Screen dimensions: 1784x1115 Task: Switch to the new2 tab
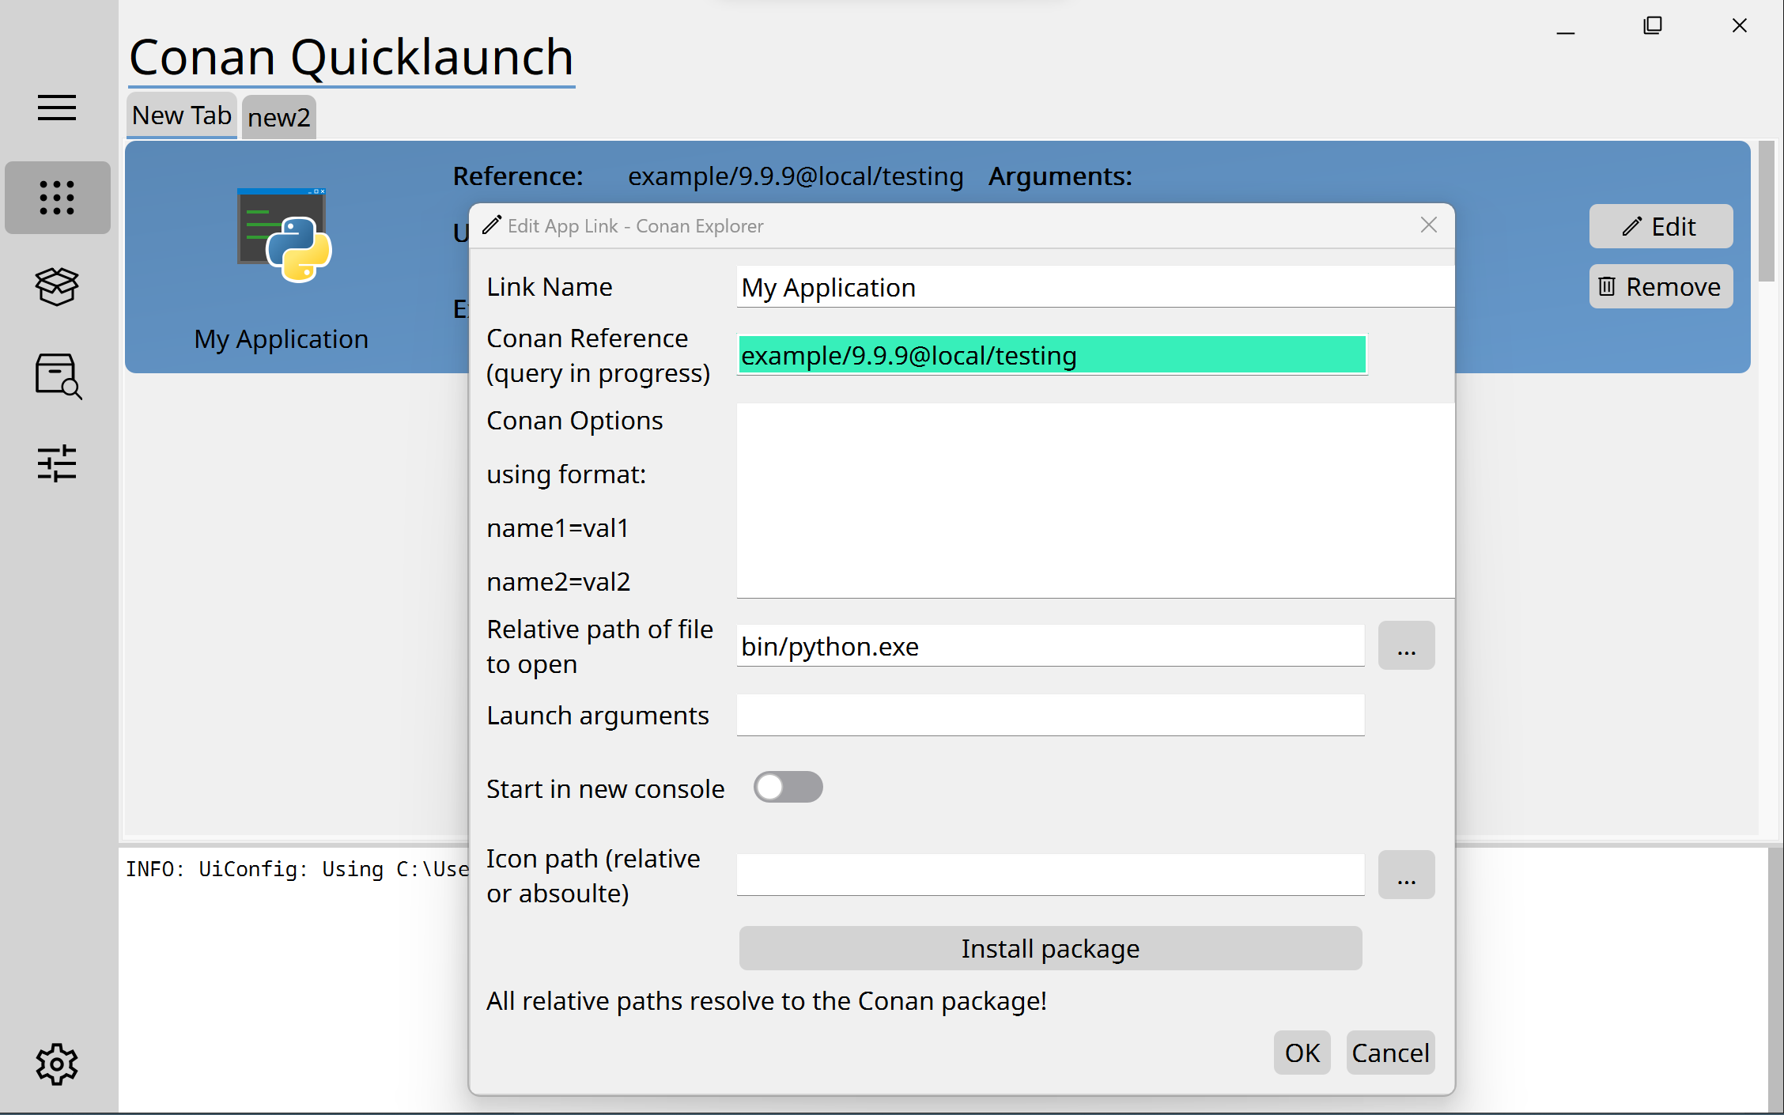tap(278, 117)
